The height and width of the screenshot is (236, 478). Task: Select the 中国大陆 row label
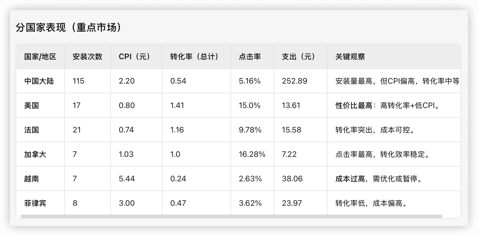(x=39, y=81)
